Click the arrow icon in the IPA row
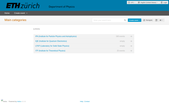The image size is (169, 105). click(131, 36)
